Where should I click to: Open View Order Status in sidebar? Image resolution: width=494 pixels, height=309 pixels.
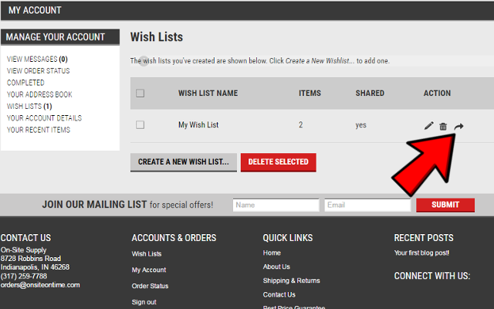click(x=38, y=71)
